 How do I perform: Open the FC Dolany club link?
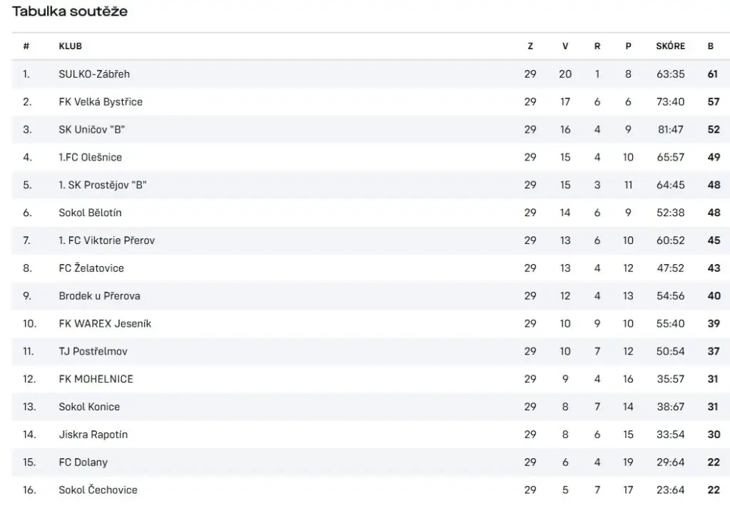click(x=83, y=462)
